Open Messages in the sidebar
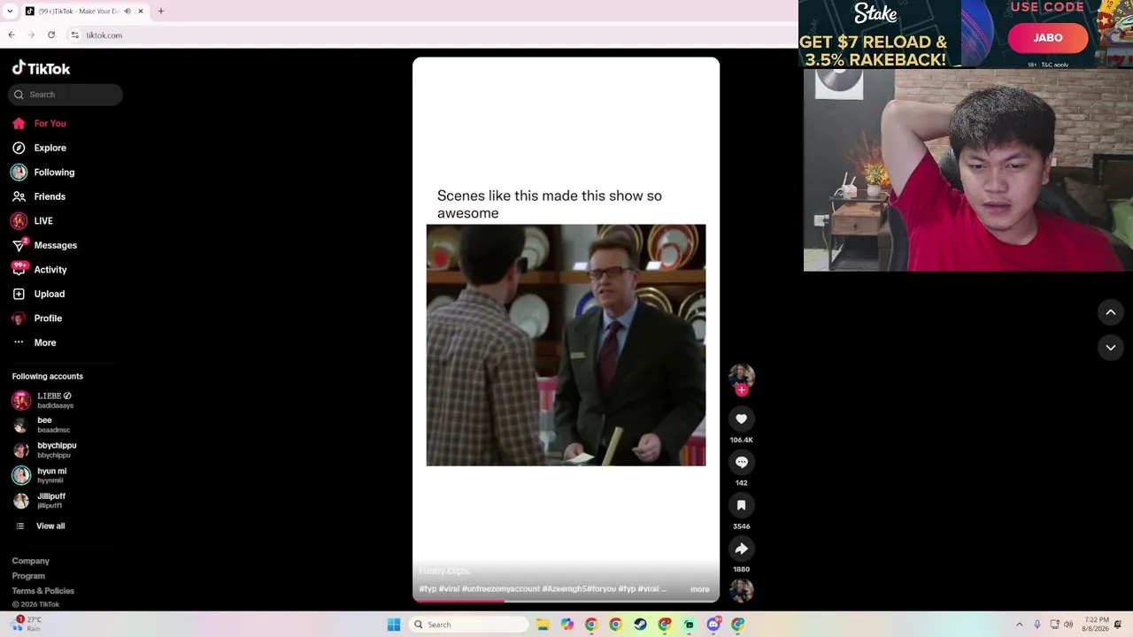The height and width of the screenshot is (637, 1133). 45,245
